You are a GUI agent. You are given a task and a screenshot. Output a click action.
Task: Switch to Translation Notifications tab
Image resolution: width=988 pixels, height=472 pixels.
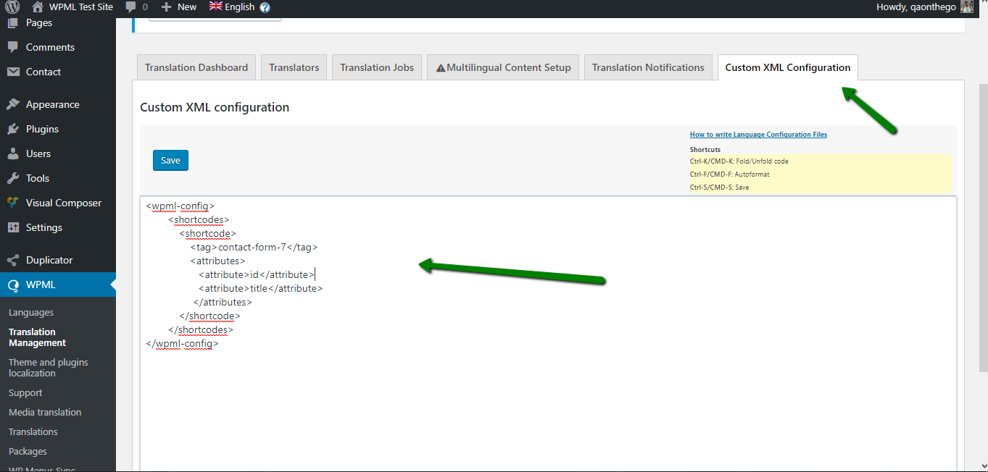648,67
